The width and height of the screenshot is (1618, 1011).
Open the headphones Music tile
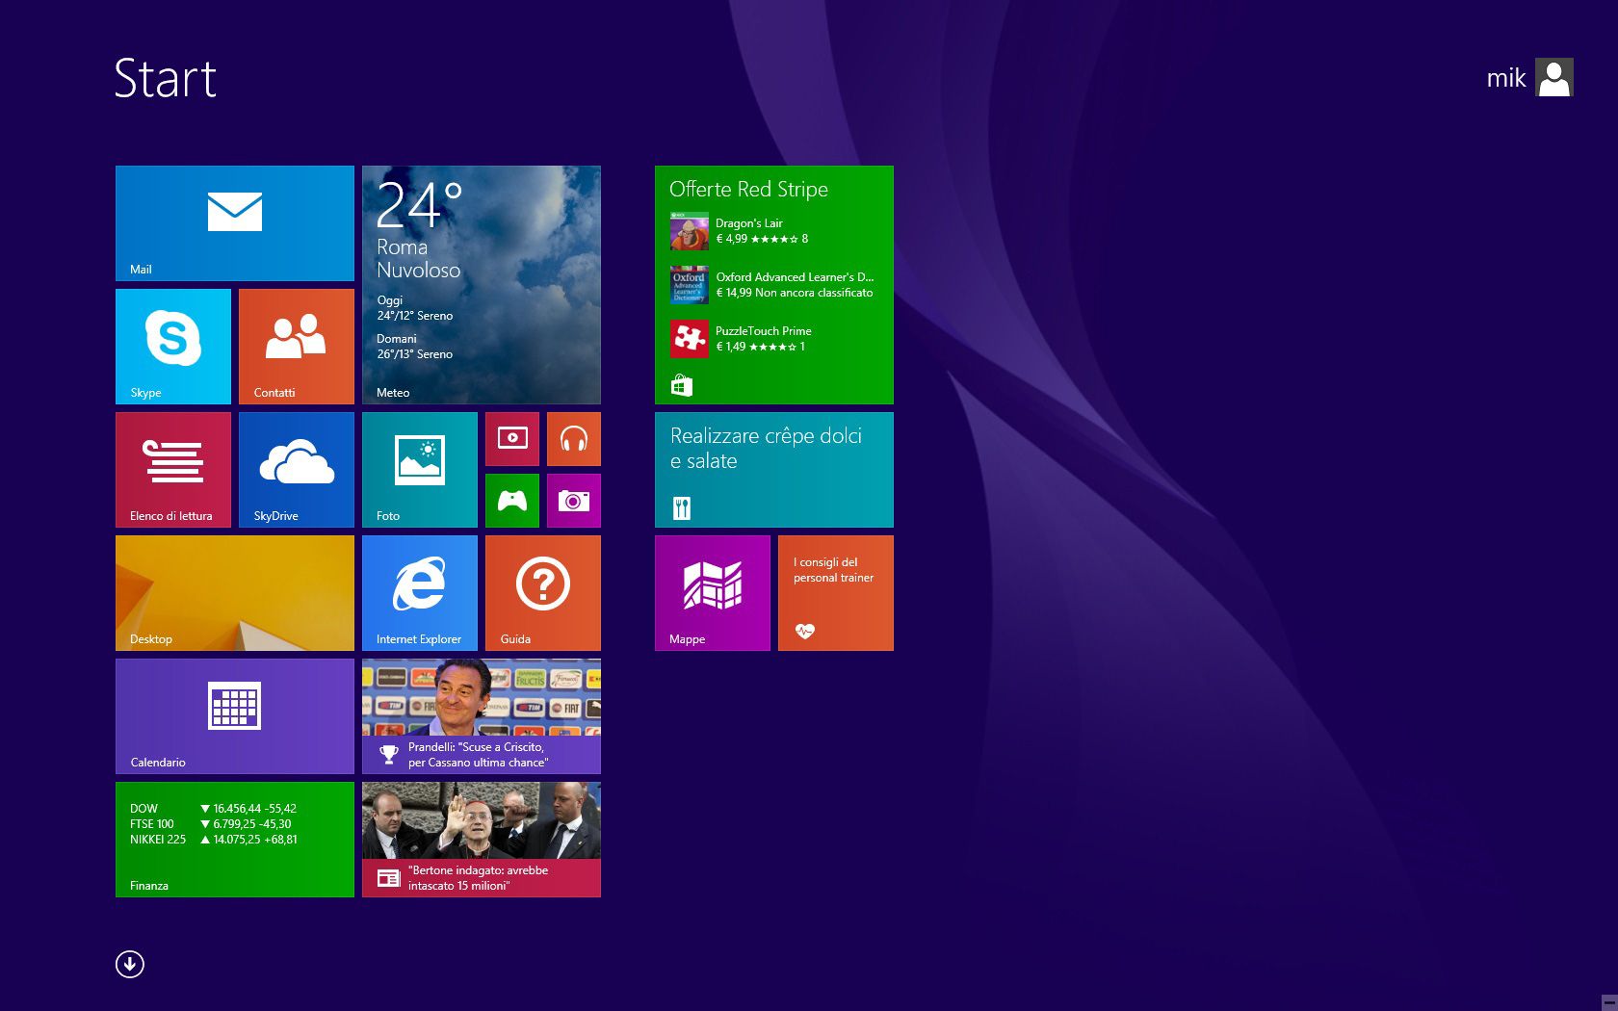point(574,439)
